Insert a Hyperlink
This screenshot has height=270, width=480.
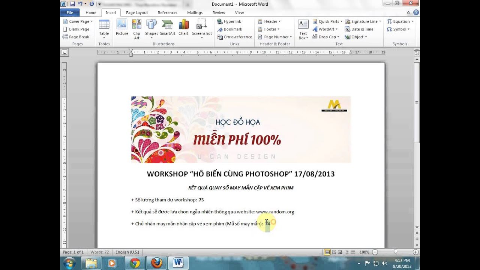229,21
